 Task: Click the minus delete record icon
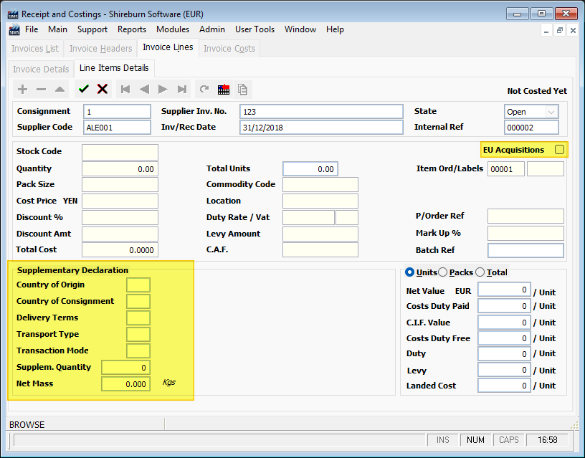click(x=41, y=89)
